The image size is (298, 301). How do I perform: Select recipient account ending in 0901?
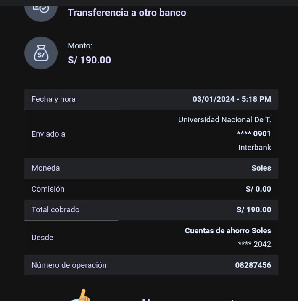pos(254,134)
